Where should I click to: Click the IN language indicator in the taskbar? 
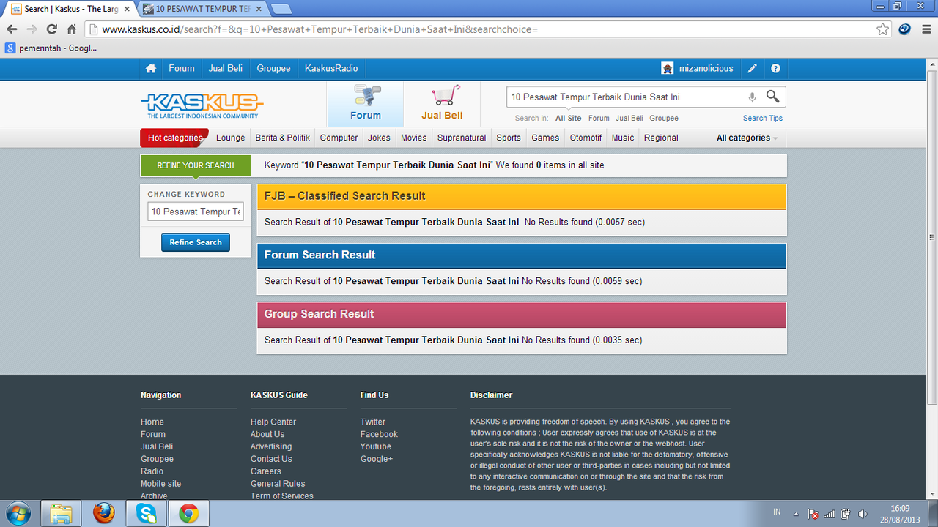[777, 512]
